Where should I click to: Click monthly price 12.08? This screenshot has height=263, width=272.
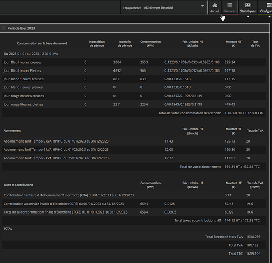169,149
